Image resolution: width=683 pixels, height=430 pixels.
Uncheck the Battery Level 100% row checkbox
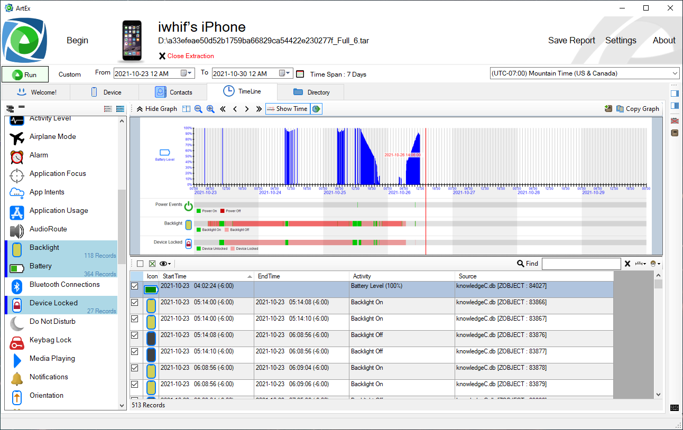[135, 286]
